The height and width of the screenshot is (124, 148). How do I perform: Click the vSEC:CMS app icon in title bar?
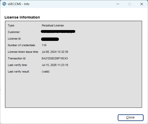[4, 4]
